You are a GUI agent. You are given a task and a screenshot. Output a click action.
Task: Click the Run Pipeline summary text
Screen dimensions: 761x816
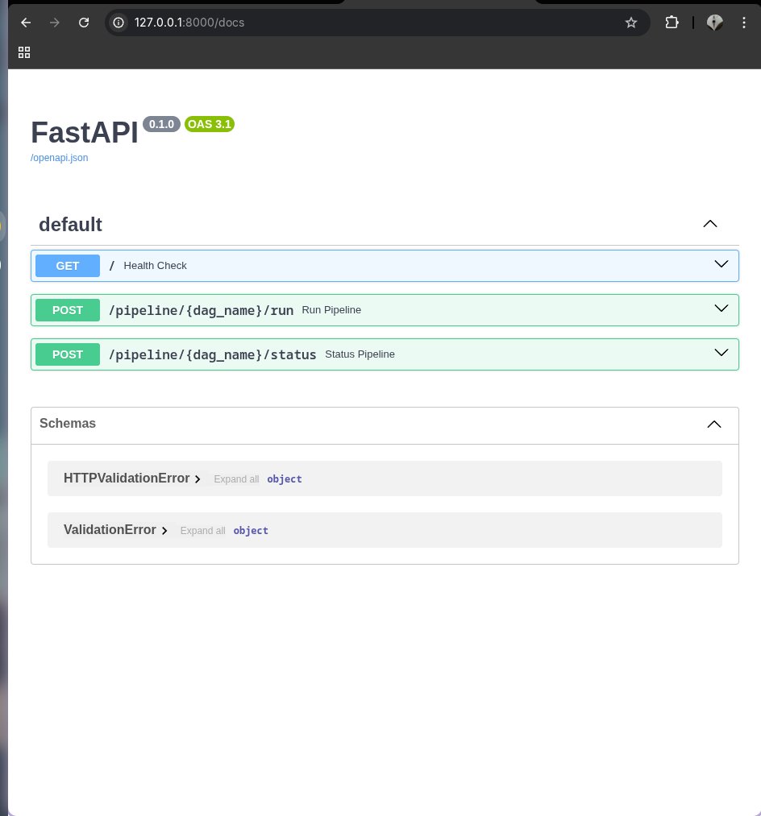click(x=331, y=309)
